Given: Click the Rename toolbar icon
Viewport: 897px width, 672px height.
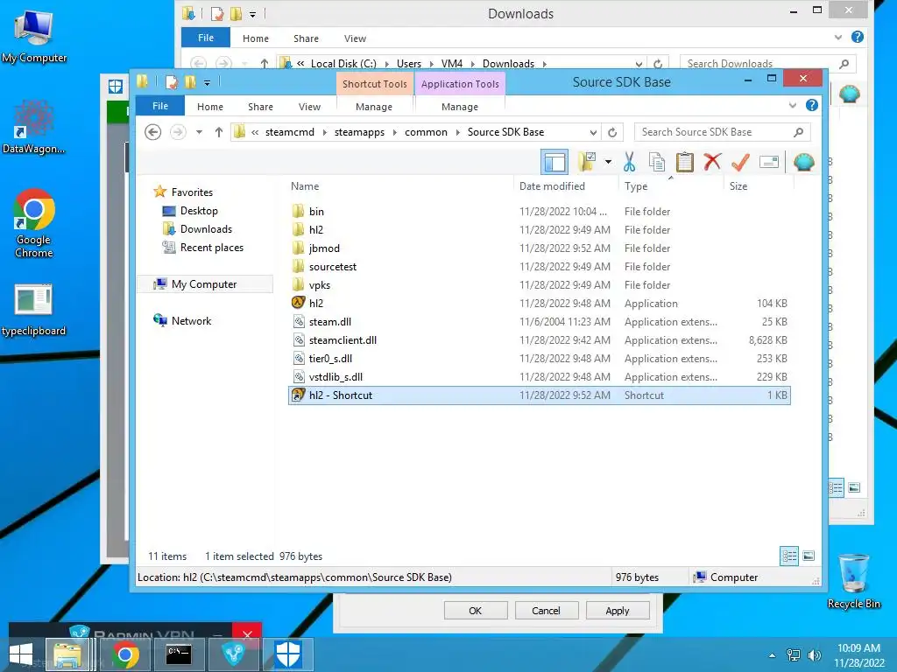Looking at the screenshot, I should [769, 162].
